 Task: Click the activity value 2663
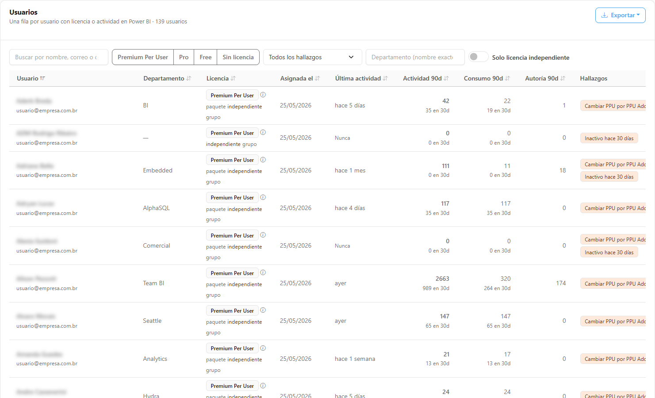tap(442, 279)
